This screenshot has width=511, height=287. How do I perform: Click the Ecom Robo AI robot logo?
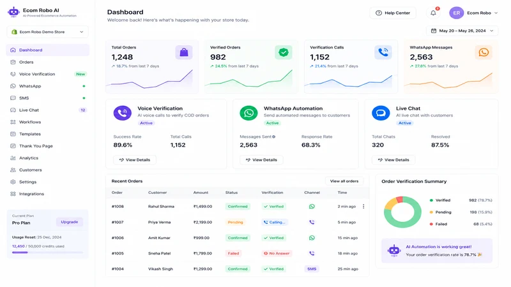13,12
